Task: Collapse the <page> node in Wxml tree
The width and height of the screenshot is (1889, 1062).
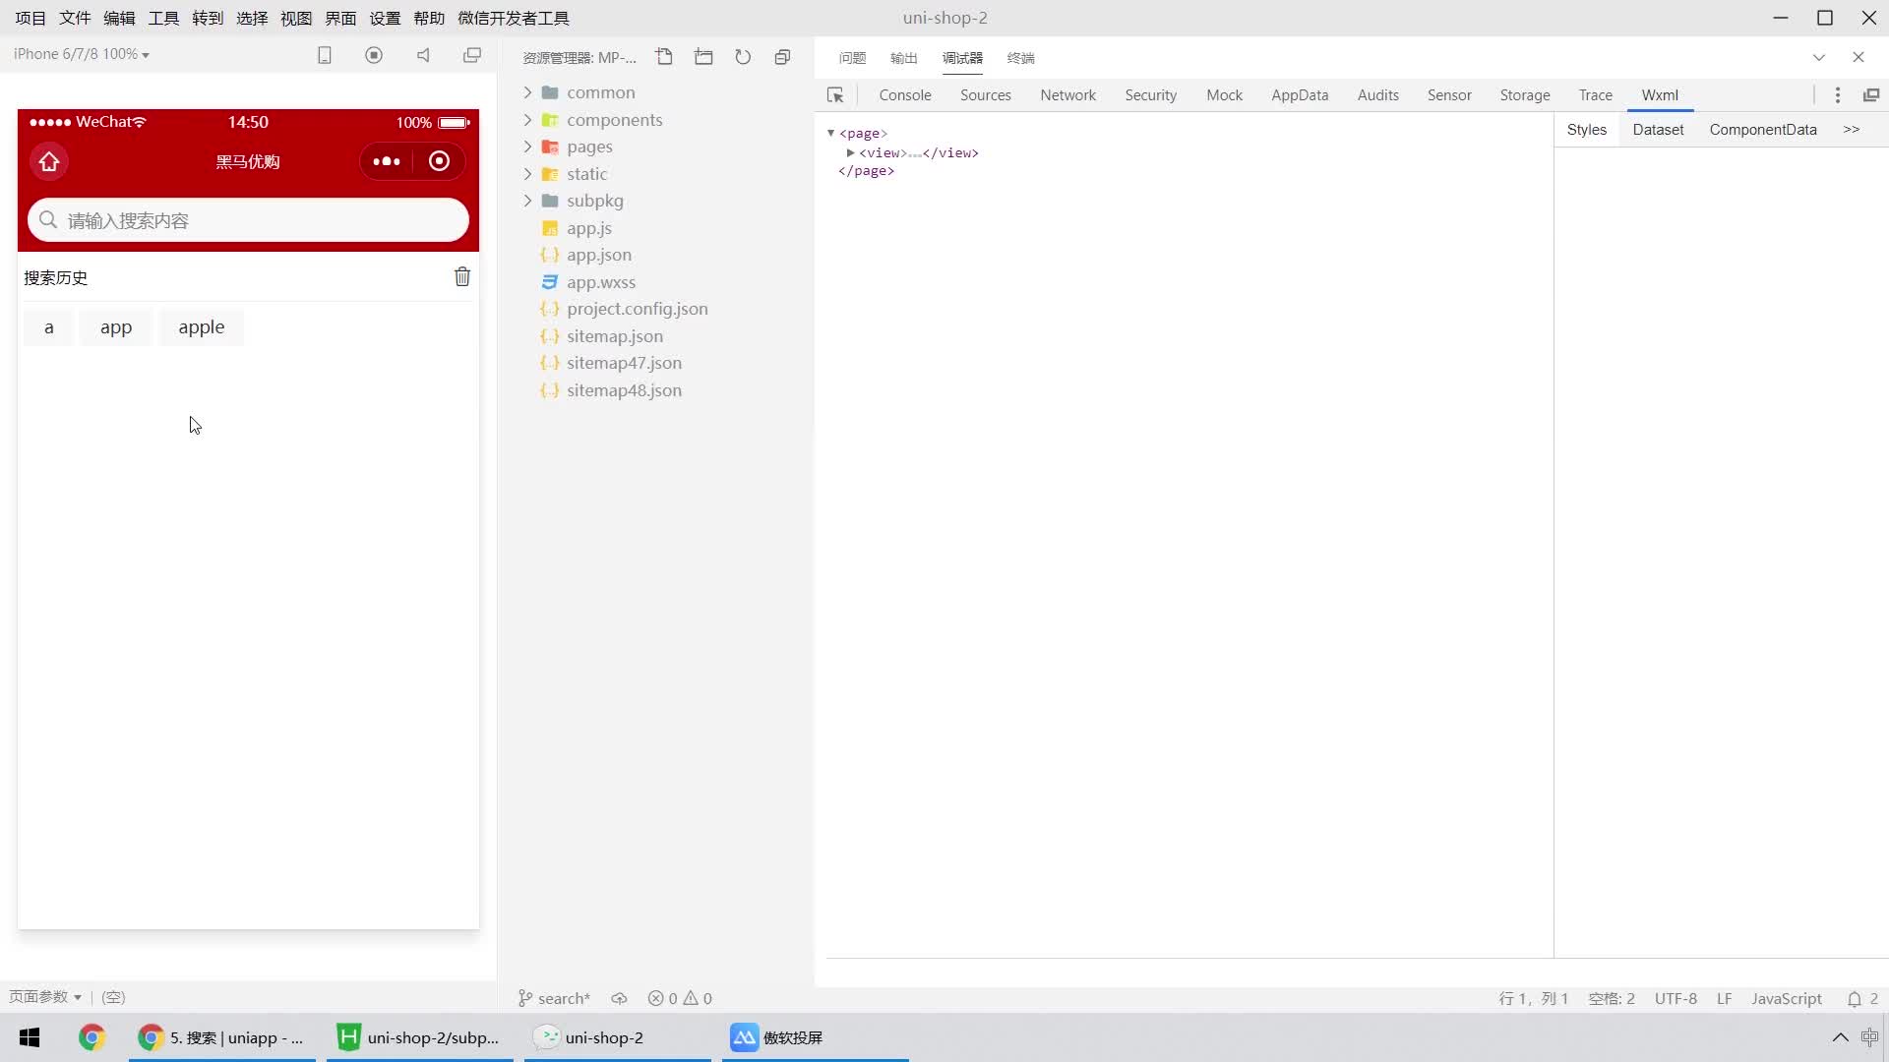Action: coord(830,133)
